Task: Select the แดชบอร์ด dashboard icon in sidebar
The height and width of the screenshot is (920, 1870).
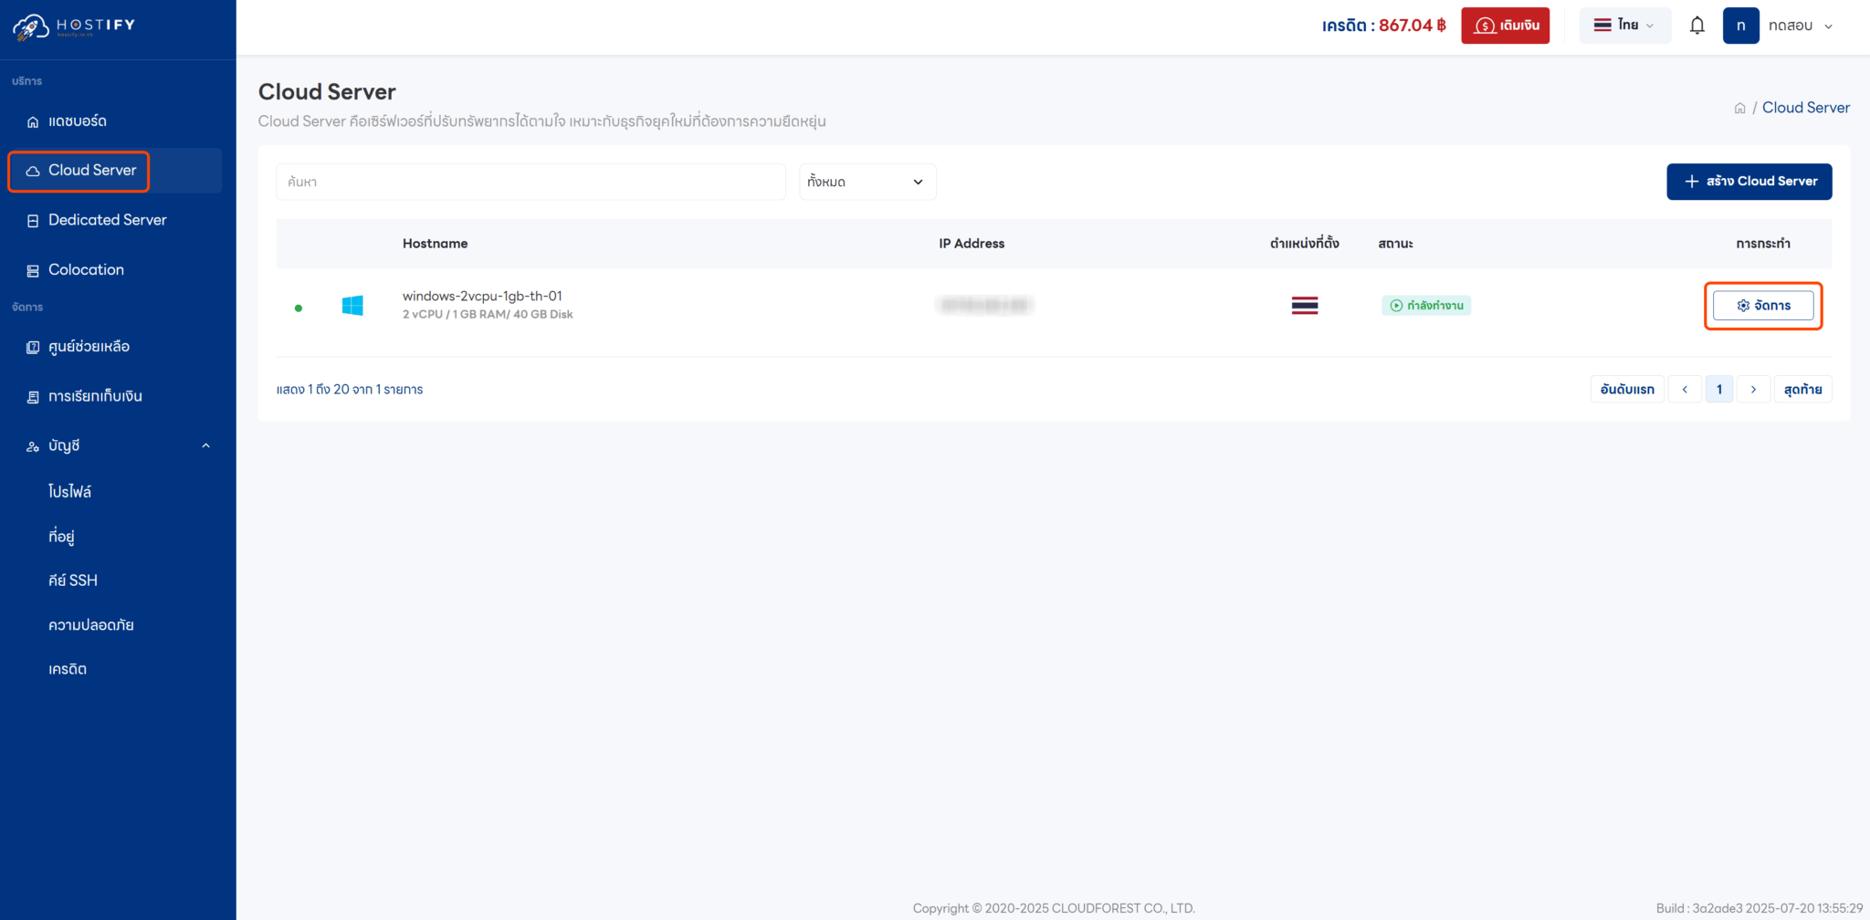Action: pyautogui.click(x=32, y=120)
